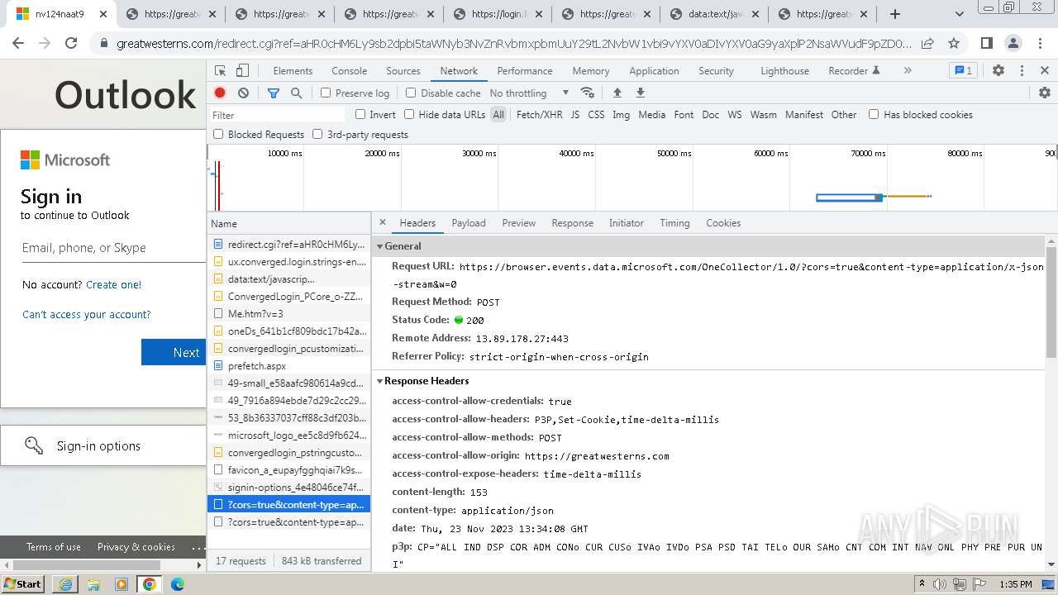Toggle the browser side panel icon
1058x595 pixels.
[986, 44]
